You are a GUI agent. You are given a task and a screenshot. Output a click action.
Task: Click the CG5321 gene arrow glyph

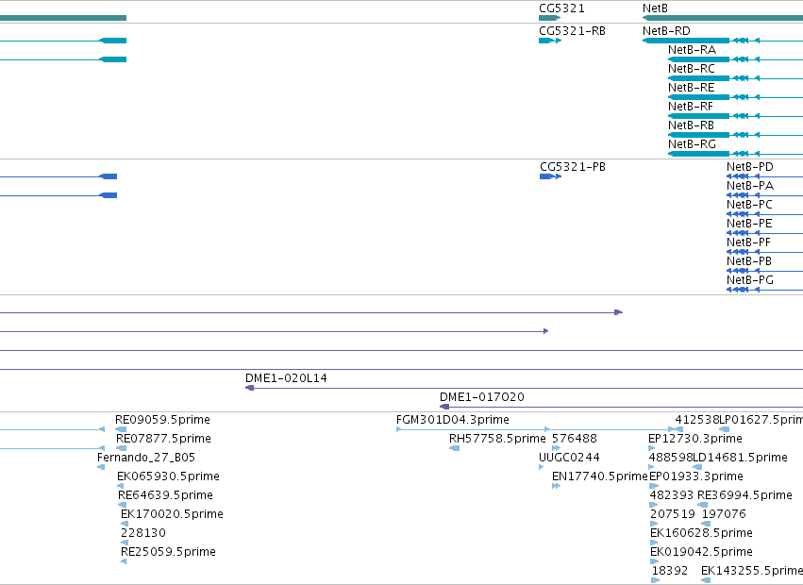pos(549,19)
